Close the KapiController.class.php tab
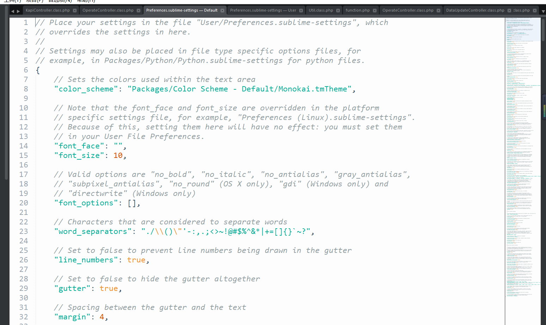Screen dimensions: 546x325 pos(75,11)
